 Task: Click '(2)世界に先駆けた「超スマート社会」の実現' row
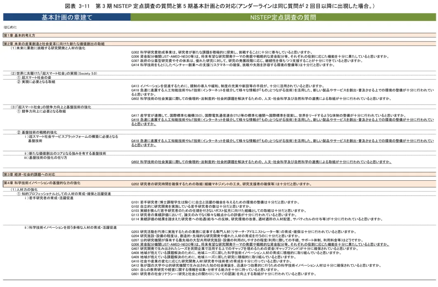click(54, 73)
